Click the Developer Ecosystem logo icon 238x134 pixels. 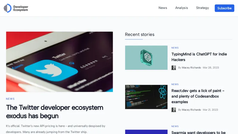pos(7,8)
